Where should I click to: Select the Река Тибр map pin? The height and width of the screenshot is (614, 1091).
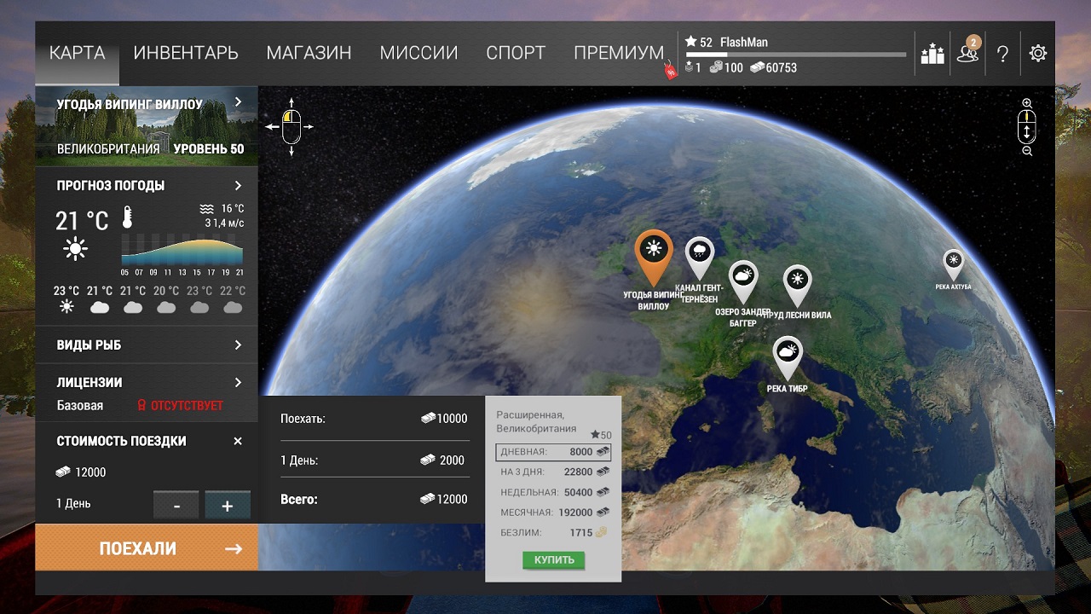point(788,357)
